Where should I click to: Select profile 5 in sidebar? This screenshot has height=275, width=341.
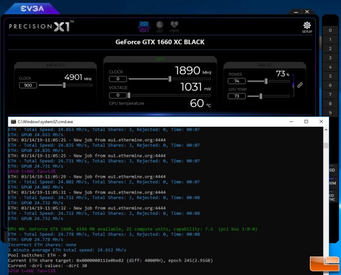point(330,76)
